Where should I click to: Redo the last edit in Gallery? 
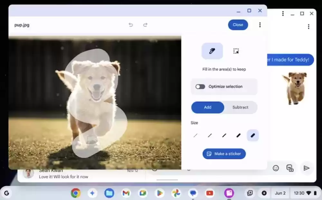coord(145,25)
